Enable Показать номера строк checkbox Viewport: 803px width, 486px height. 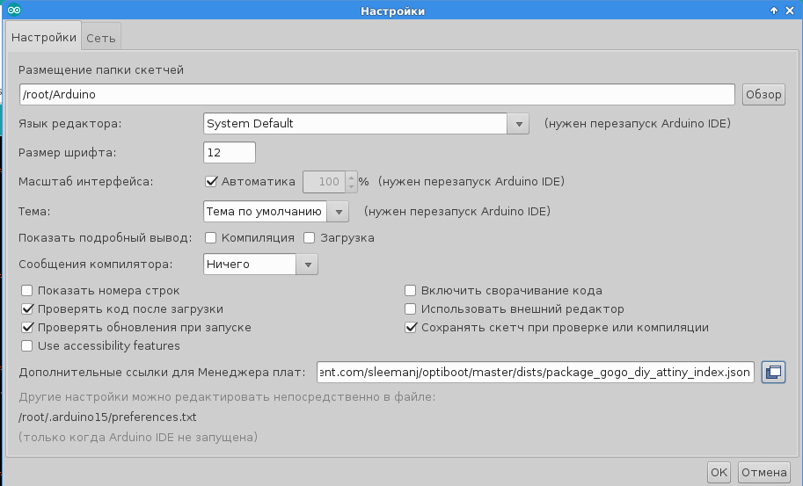pos(27,291)
